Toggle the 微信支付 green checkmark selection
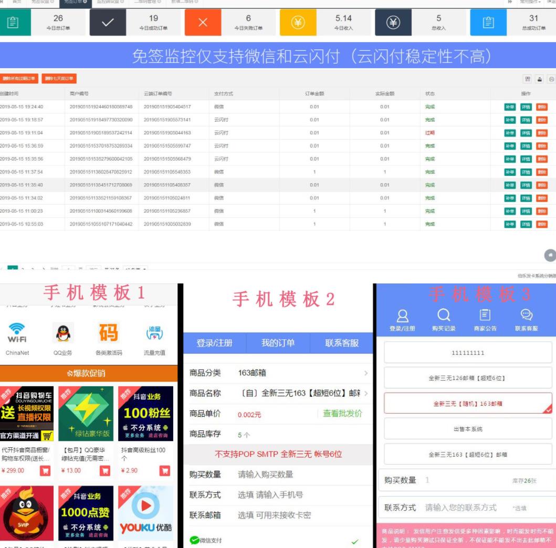556x548 pixels. click(355, 541)
